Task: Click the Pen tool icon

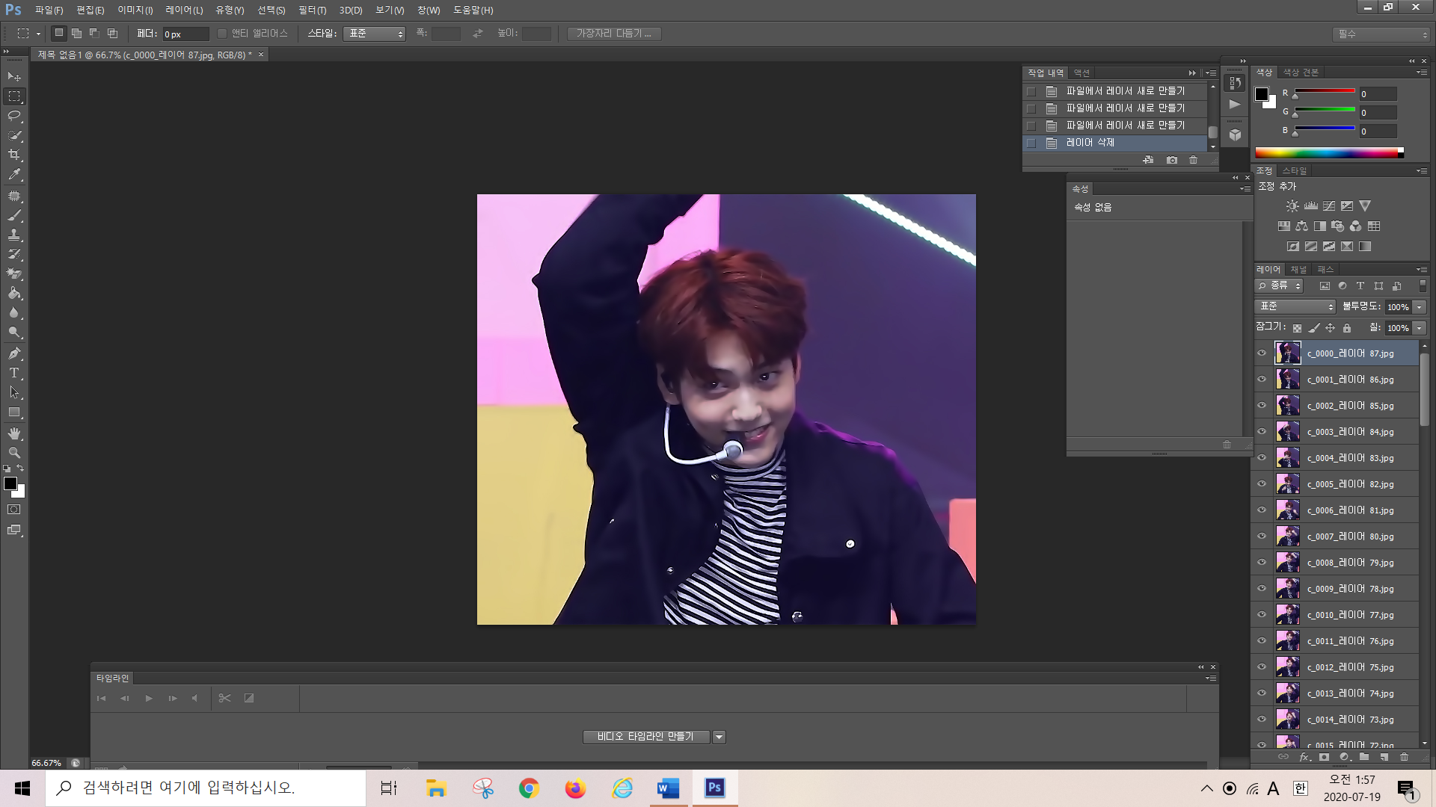Action: click(x=14, y=353)
